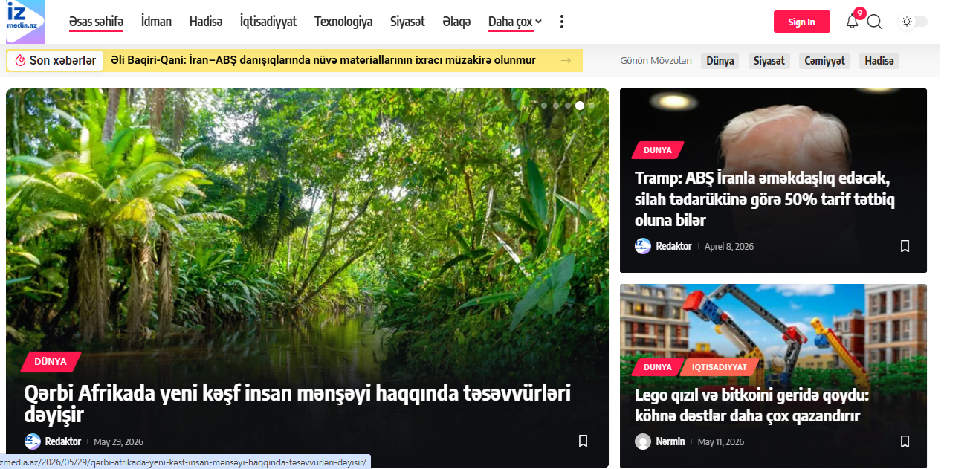
Task: Click the April 8, 2026 date
Action: point(729,246)
